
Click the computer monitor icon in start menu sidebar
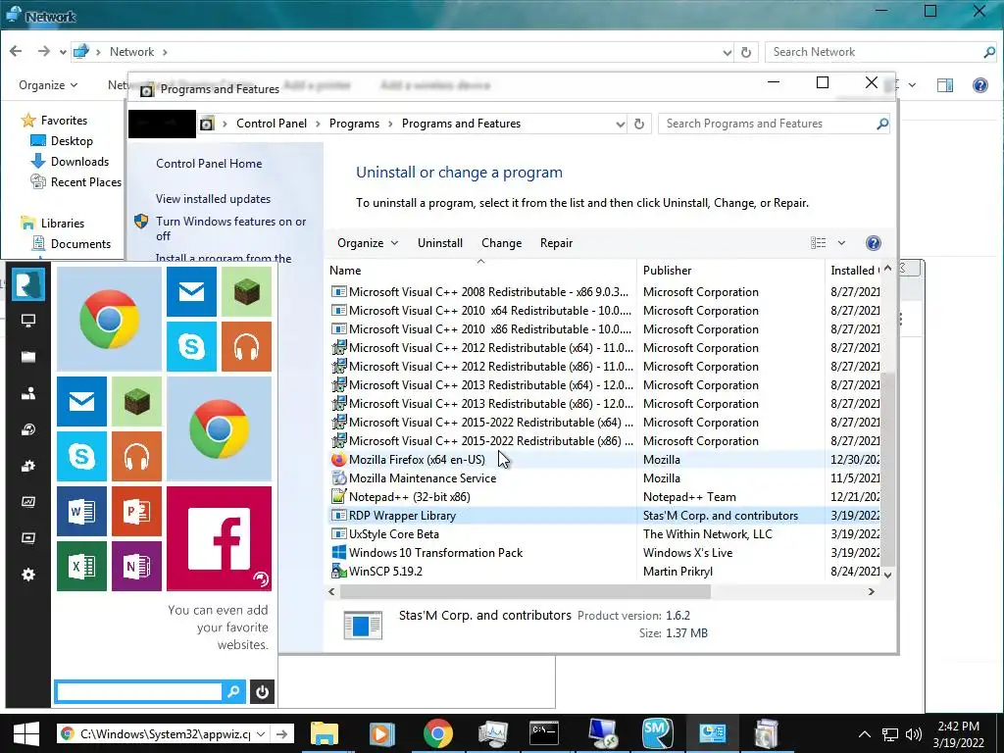coord(28,321)
